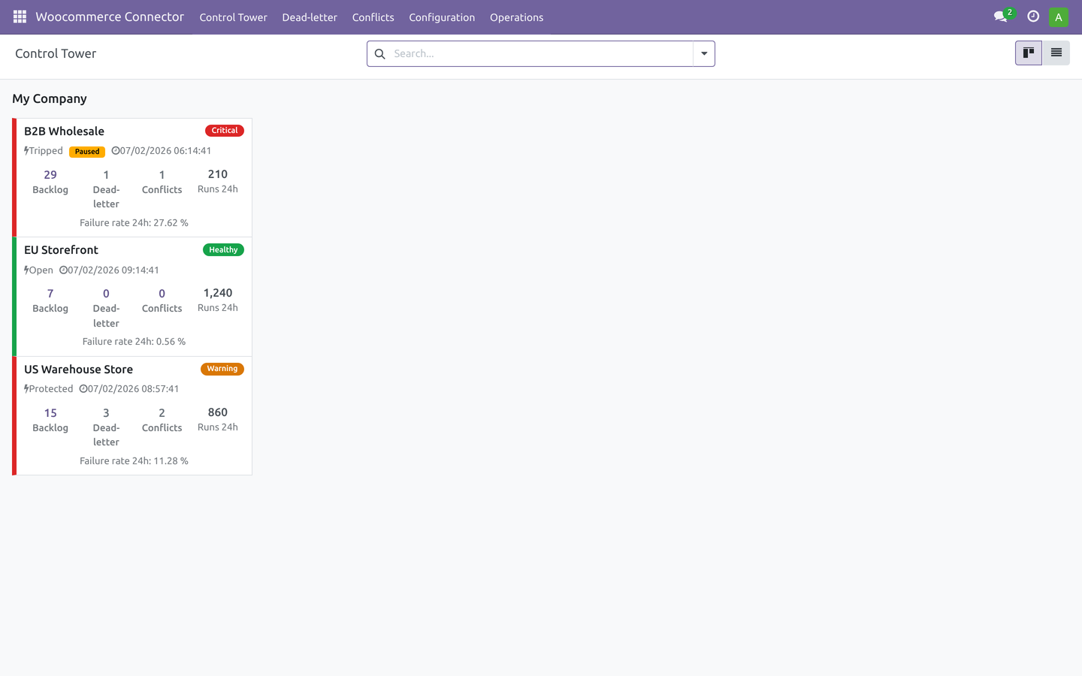Image resolution: width=1082 pixels, height=676 pixels.
Task: Click the US Warehouse Store Conflicts count 2
Action: tap(162, 413)
